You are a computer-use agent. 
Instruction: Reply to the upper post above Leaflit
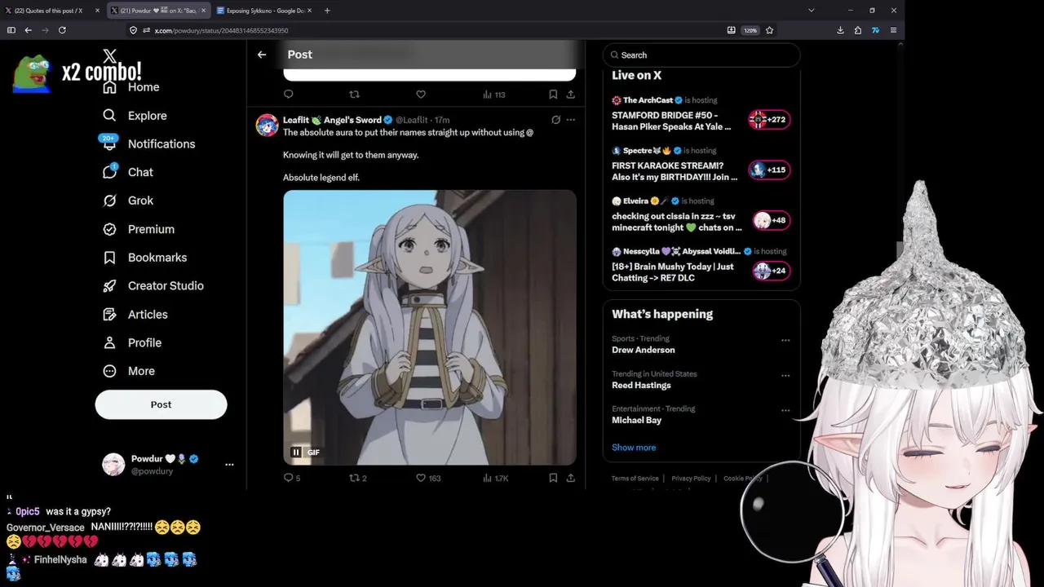(x=288, y=95)
